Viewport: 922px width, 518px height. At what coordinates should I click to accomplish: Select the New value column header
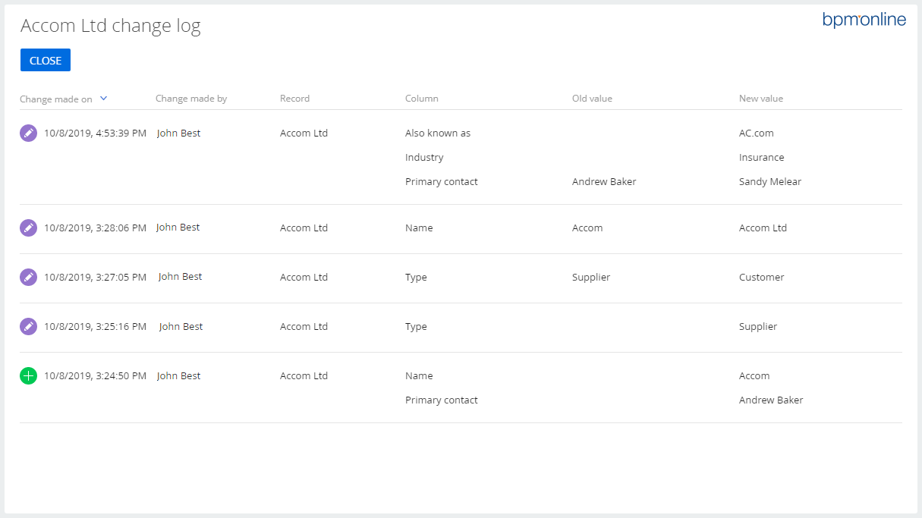pyautogui.click(x=761, y=99)
